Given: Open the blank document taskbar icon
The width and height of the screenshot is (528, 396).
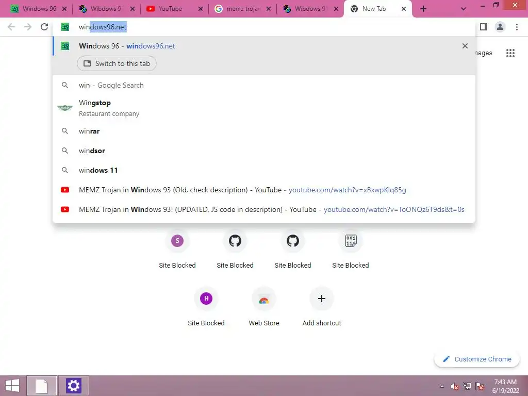Looking at the screenshot, I should [x=41, y=386].
